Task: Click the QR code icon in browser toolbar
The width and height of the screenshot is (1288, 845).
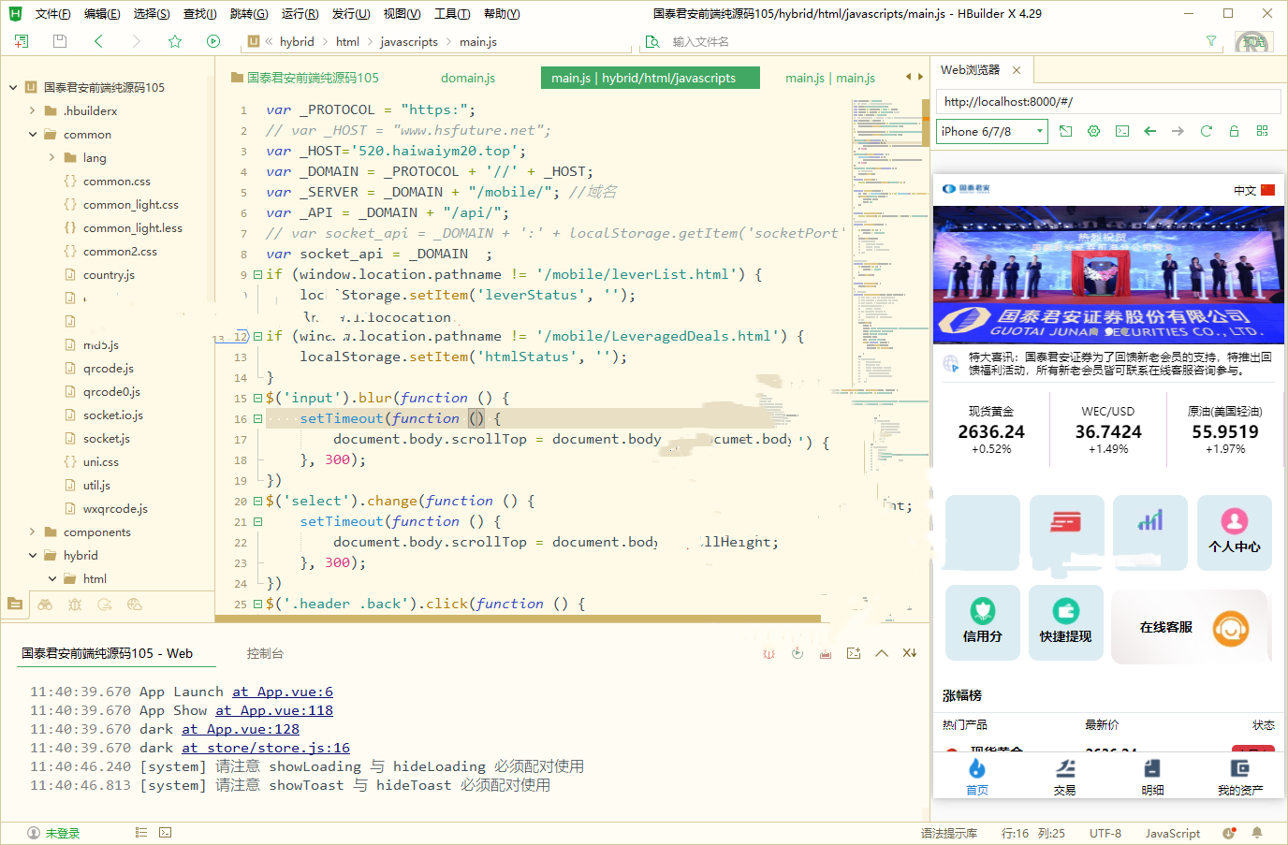Action: coord(1262,131)
